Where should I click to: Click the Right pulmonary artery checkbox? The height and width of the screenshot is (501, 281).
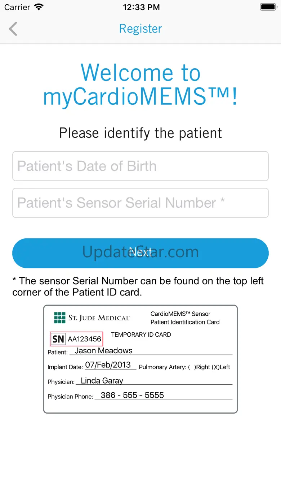(192, 367)
